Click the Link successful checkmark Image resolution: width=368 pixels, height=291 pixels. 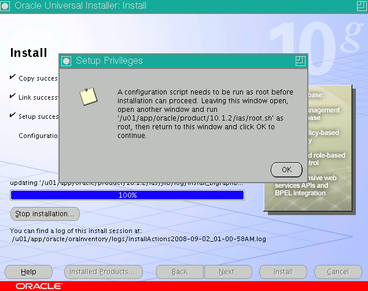coord(13,96)
